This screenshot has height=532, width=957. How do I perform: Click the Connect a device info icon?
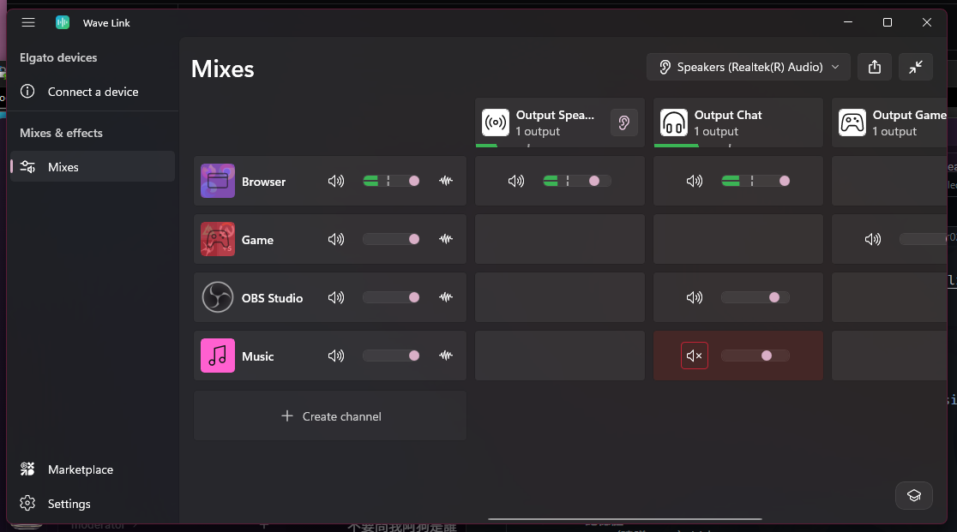(27, 92)
